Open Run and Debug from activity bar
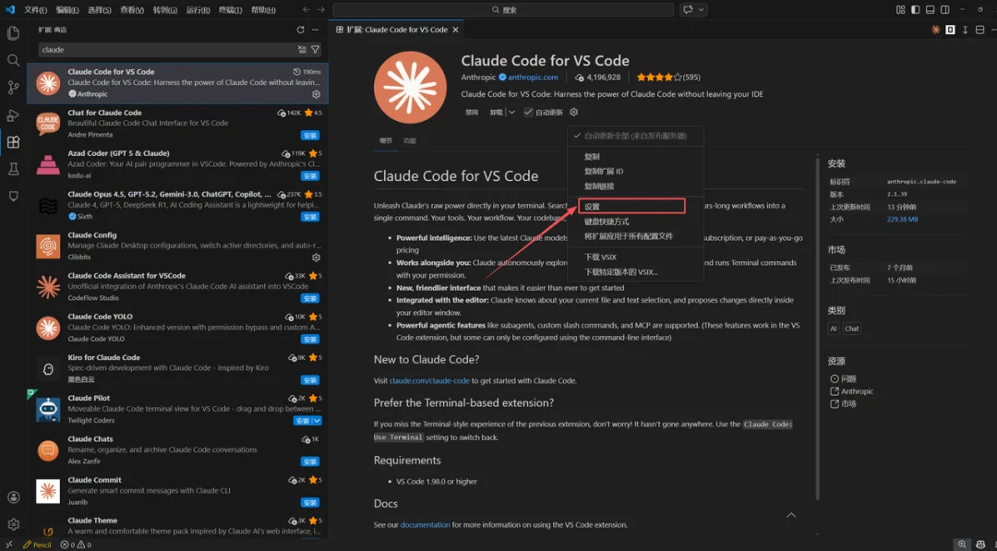Image resolution: width=997 pixels, height=551 pixels. (x=13, y=115)
